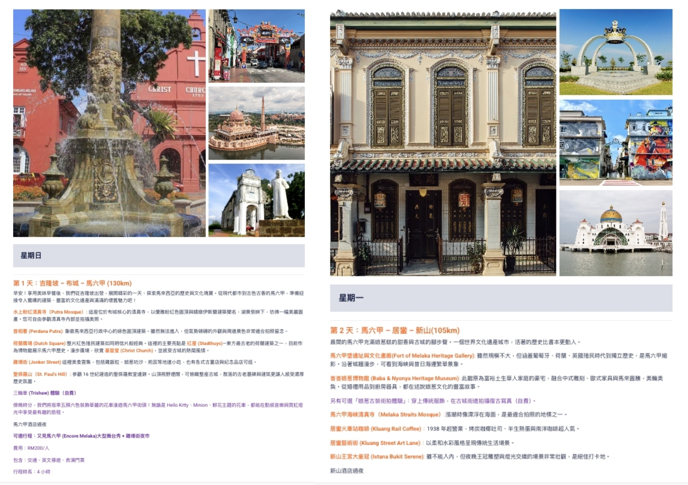This screenshot has width=688, height=485.
Task: Click the Hello Kitty、Minion trishaw description
Action: click(158, 409)
